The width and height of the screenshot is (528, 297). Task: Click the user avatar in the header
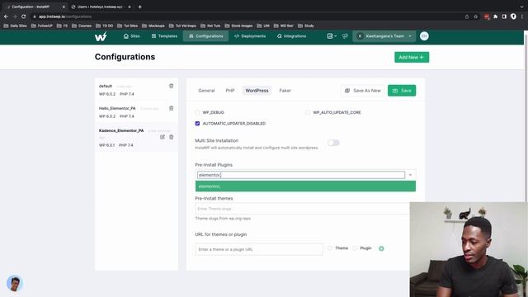pyautogui.click(x=424, y=36)
